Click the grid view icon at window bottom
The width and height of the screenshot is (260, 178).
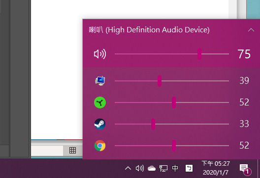[72, 150]
